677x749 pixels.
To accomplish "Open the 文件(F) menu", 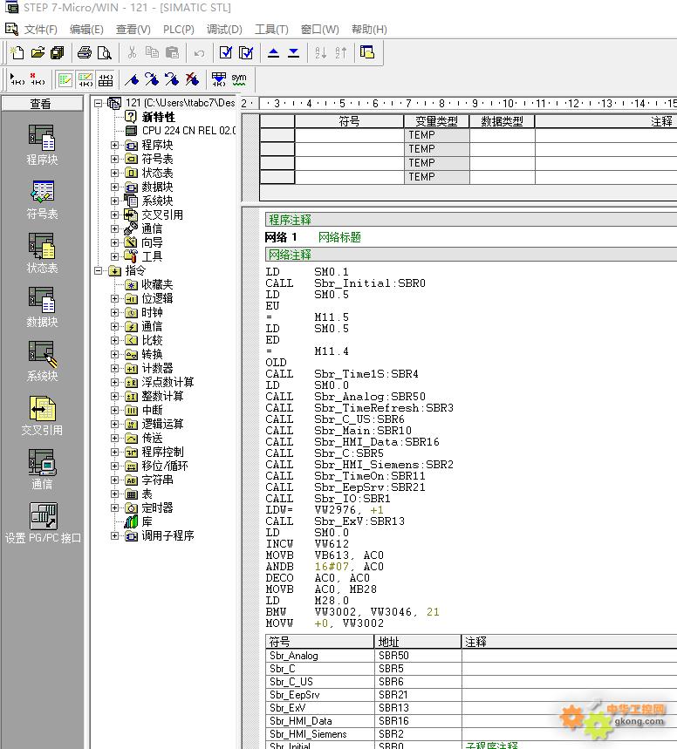I will point(40,30).
